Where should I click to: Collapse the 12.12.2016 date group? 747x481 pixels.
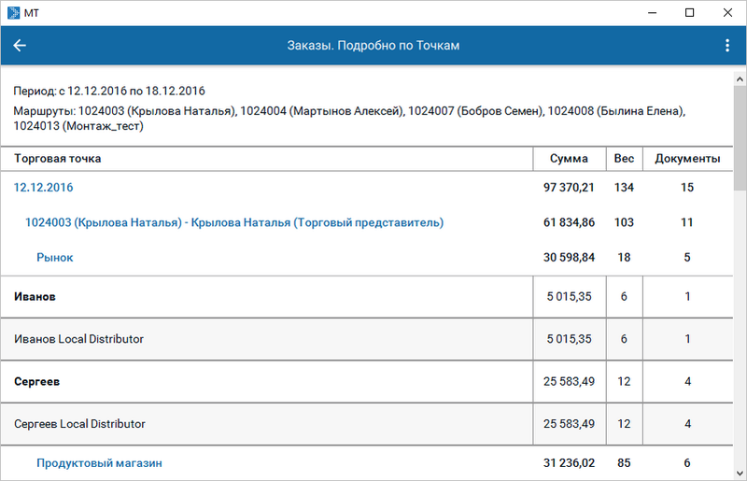(x=43, y=188)
